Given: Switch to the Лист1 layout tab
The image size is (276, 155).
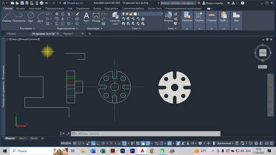Looking at the screenshot, I should [22, 138].
